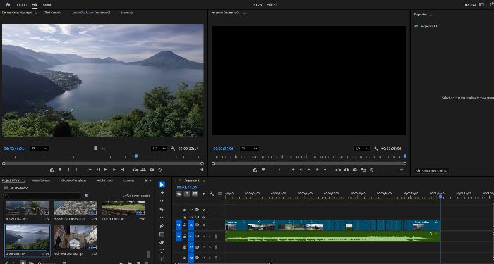This screenshot has height=264, width=494.
Task: Open Program monitor wrench settings
Action: 375,149
